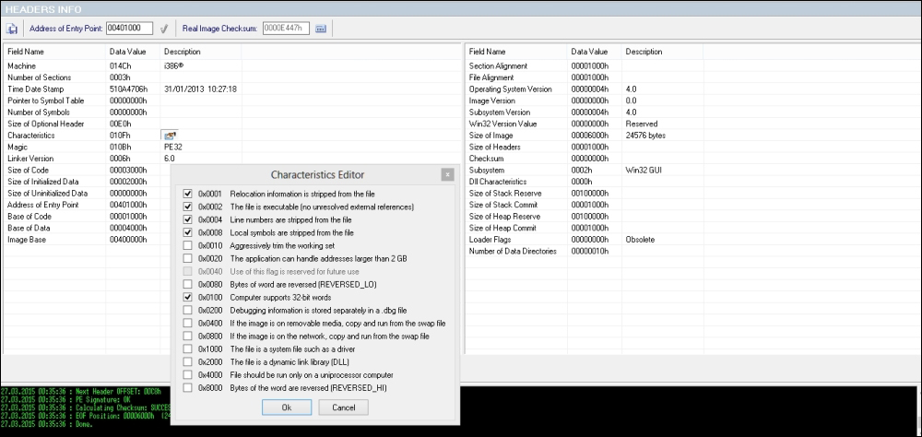The image size is (922, 437).
Task: Select Number of Data Directories row
Action: pyautogui.click(x=691, y=251)
